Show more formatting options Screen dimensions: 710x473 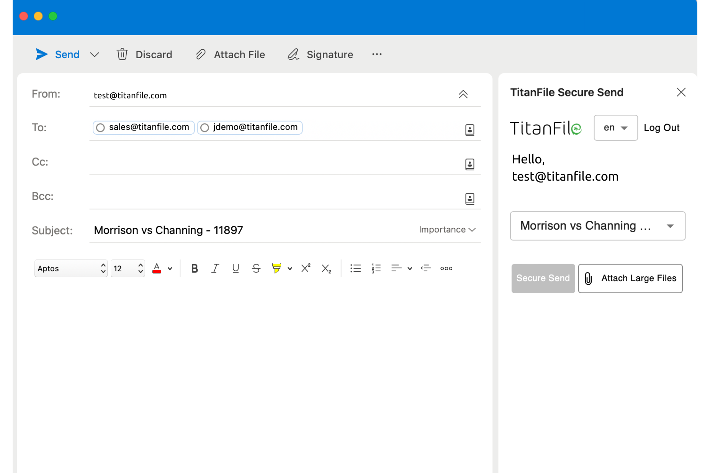446,269
